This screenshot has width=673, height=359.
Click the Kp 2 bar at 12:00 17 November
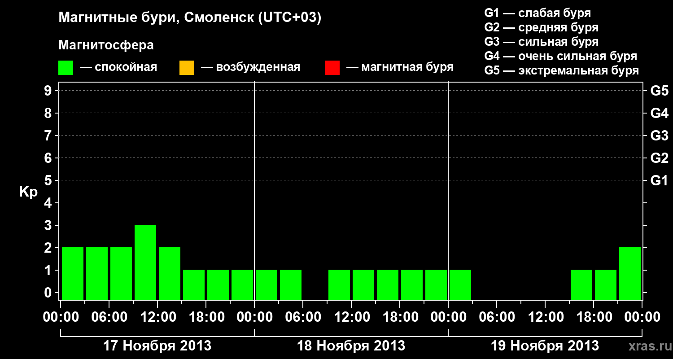pos(170,273)
